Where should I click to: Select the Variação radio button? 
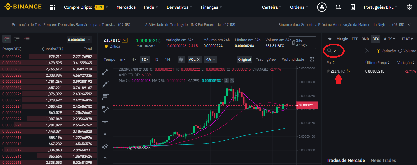click(x=378, y=51)
